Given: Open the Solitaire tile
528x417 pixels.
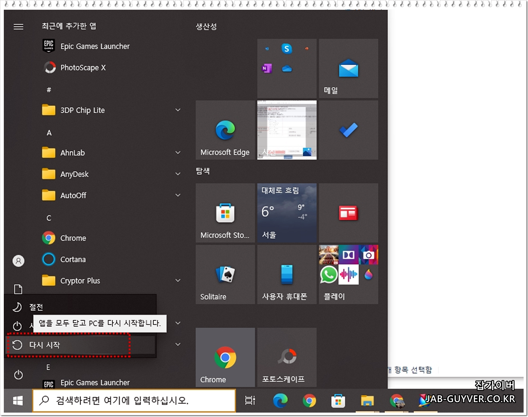Looking at the screenshot, I should click(x=225, y=275).
